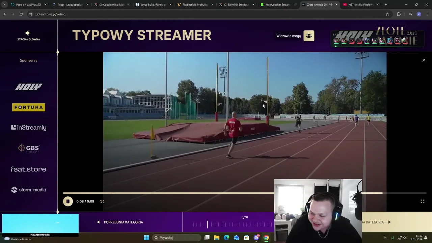Click the viewers group icon button
Screen dimensions: 432x243
pos(309,36)
